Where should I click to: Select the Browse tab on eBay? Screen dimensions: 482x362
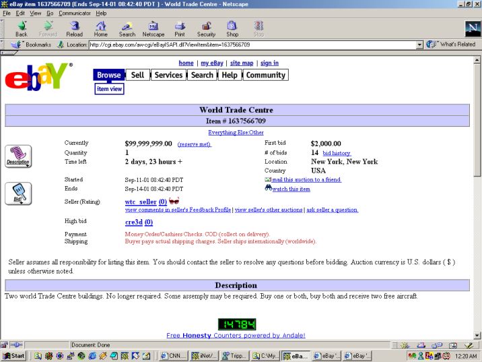tap(109, 75)
